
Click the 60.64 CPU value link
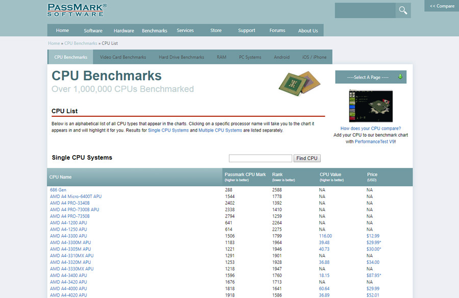coord(324,289)
